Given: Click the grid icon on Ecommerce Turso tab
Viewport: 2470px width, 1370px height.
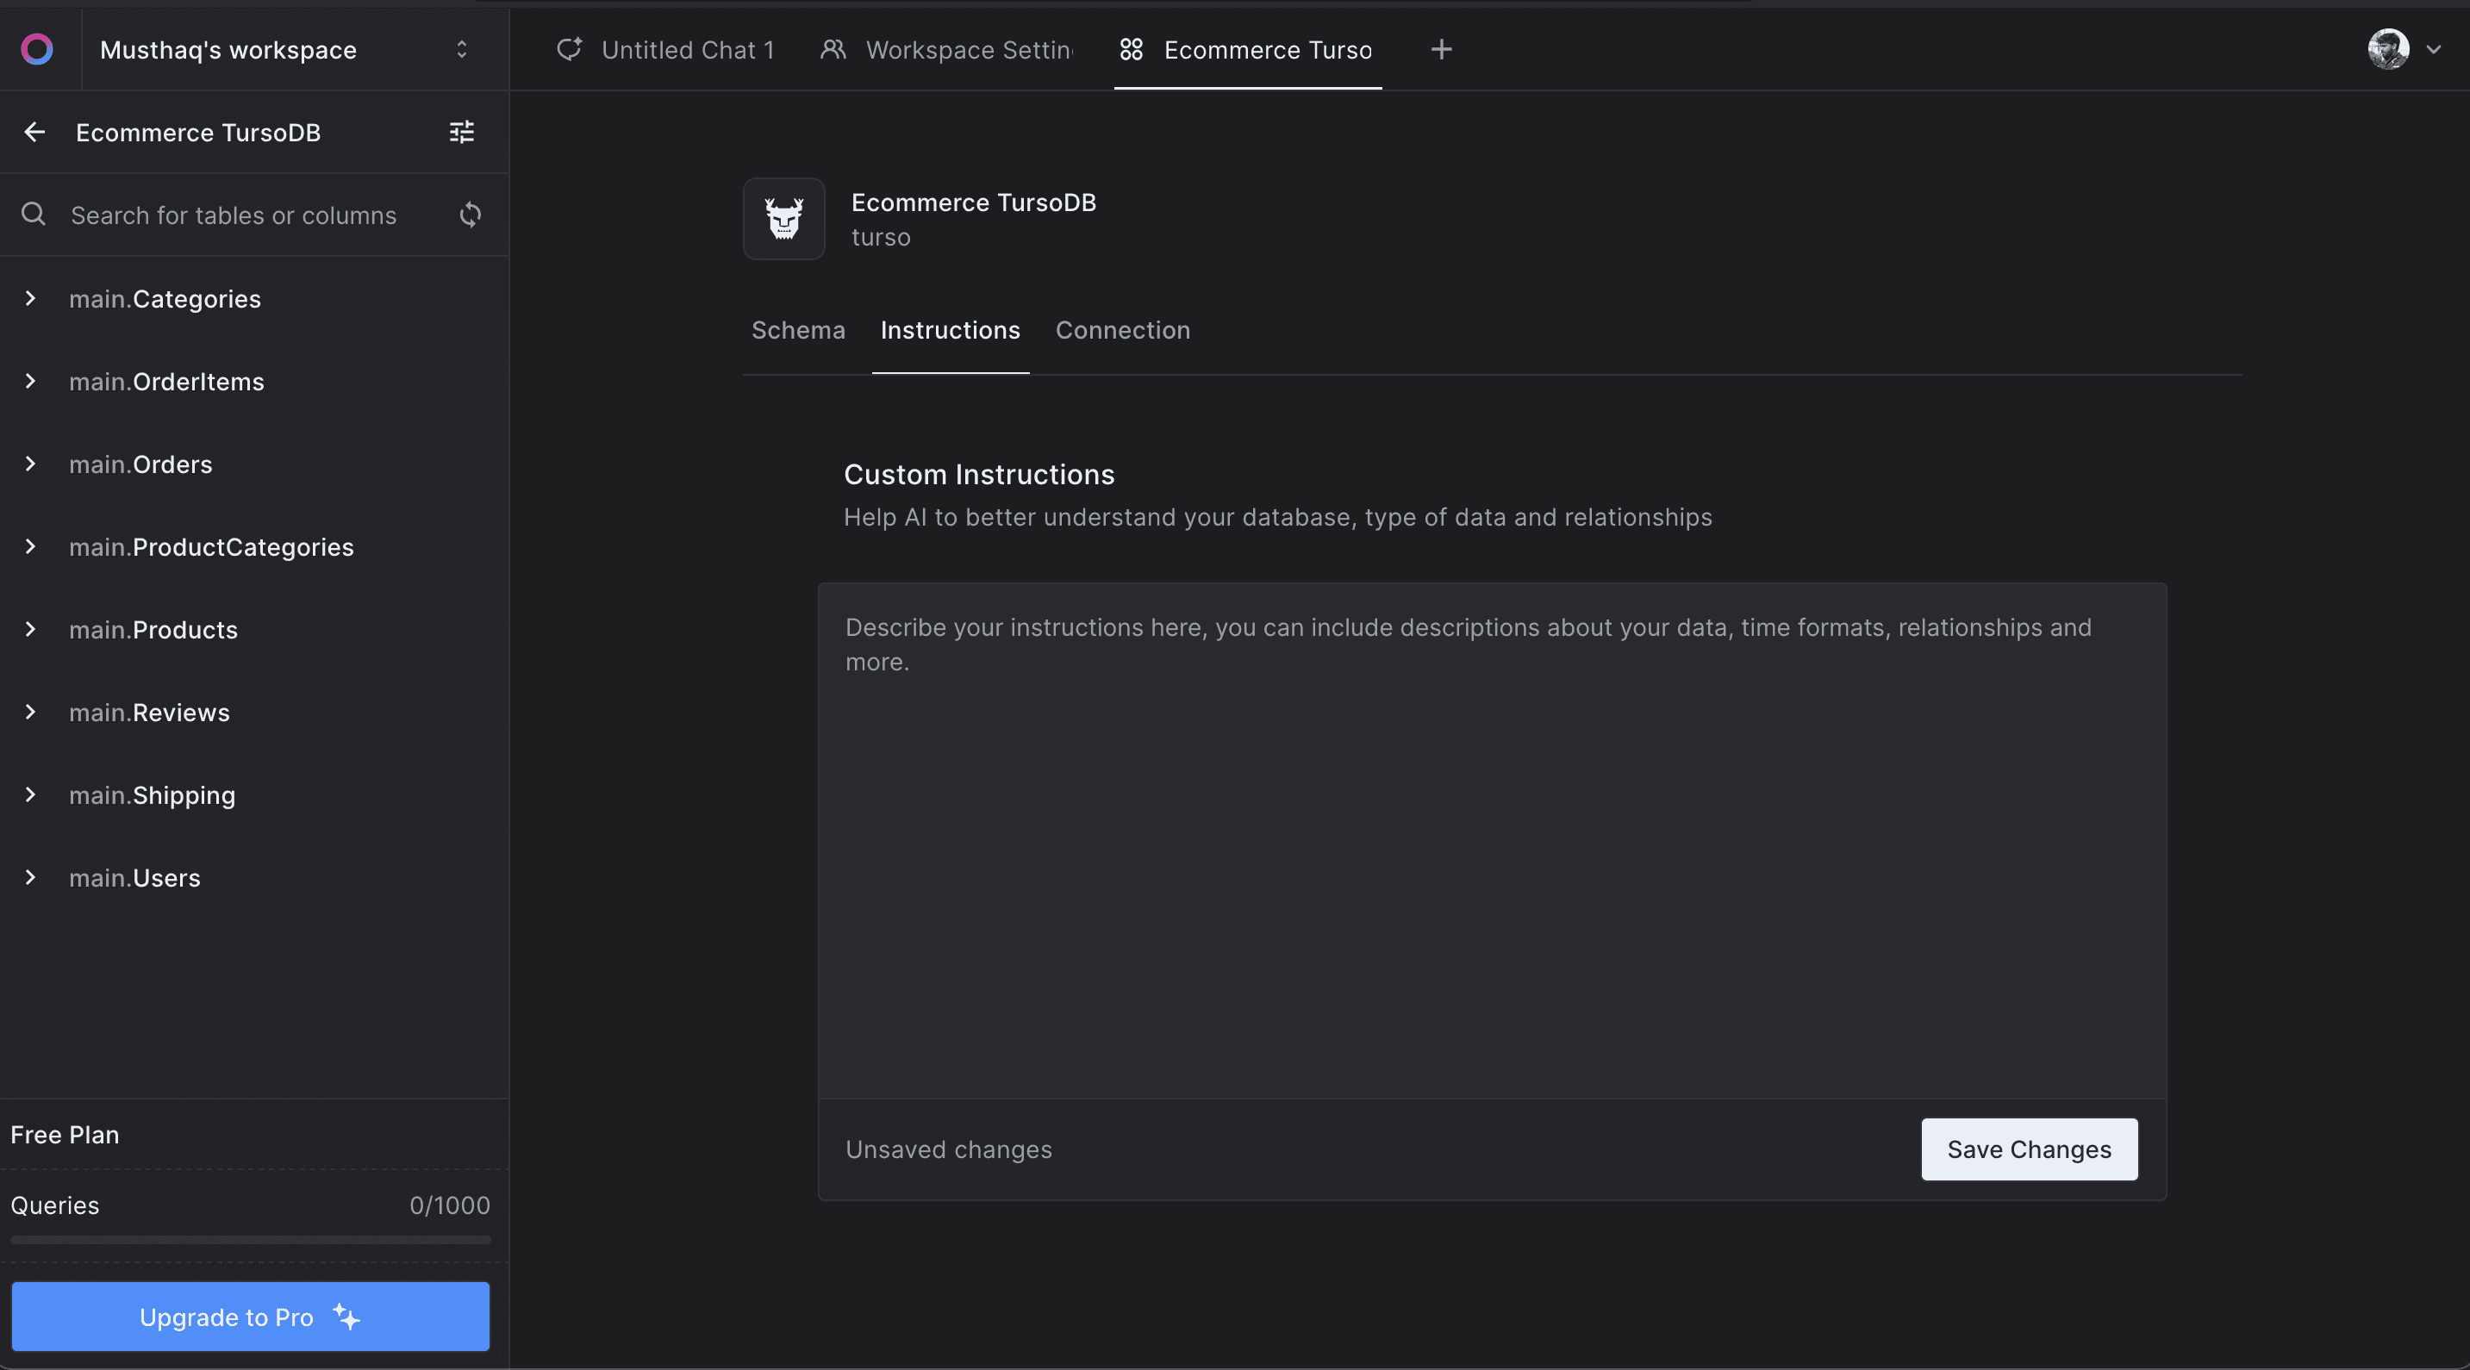Looking at the screenshot, I should (x=1132, y=49).
